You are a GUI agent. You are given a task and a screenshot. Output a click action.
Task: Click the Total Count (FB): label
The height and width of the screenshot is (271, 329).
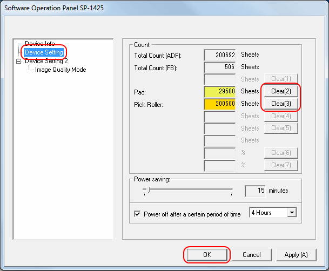point(156,68)
